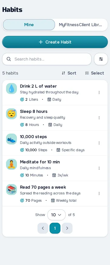
Task: Open the Sort options
Action: (x=69, y=73)
